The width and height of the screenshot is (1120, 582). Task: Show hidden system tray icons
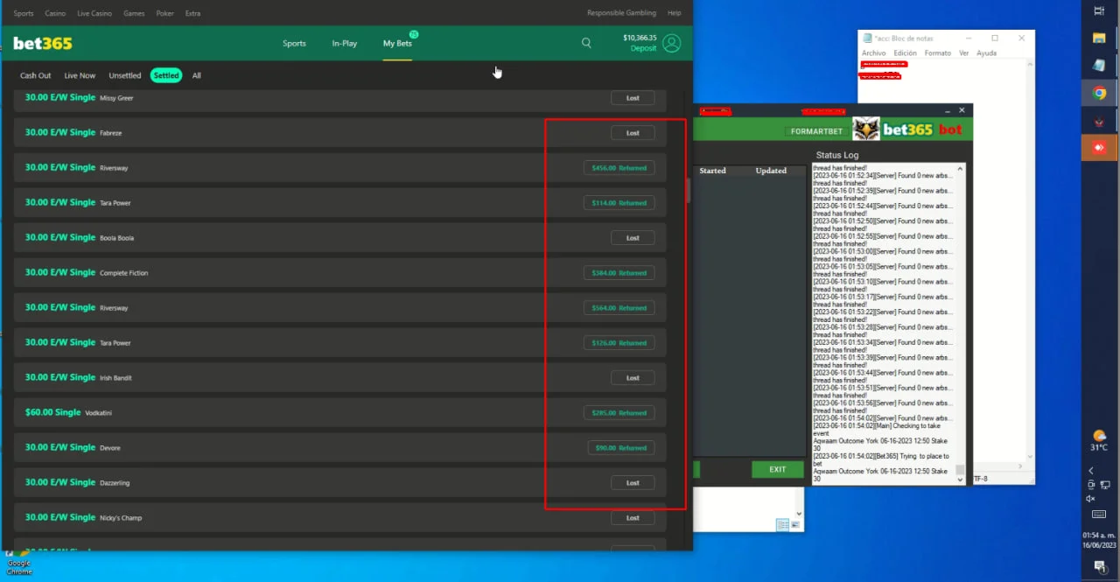pyautogui.click(x=1090, y=471)
